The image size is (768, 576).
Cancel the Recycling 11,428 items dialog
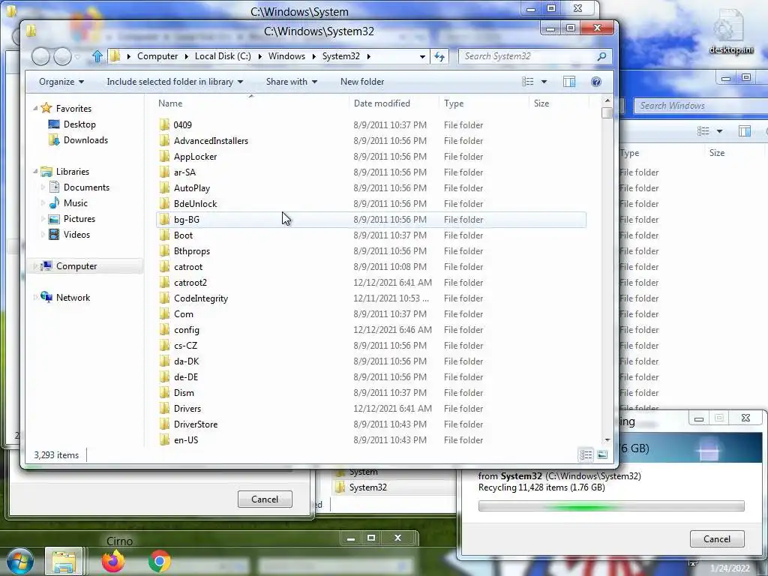(717, 538)
